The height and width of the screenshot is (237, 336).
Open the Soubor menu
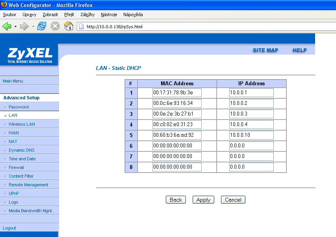point(9,15)
